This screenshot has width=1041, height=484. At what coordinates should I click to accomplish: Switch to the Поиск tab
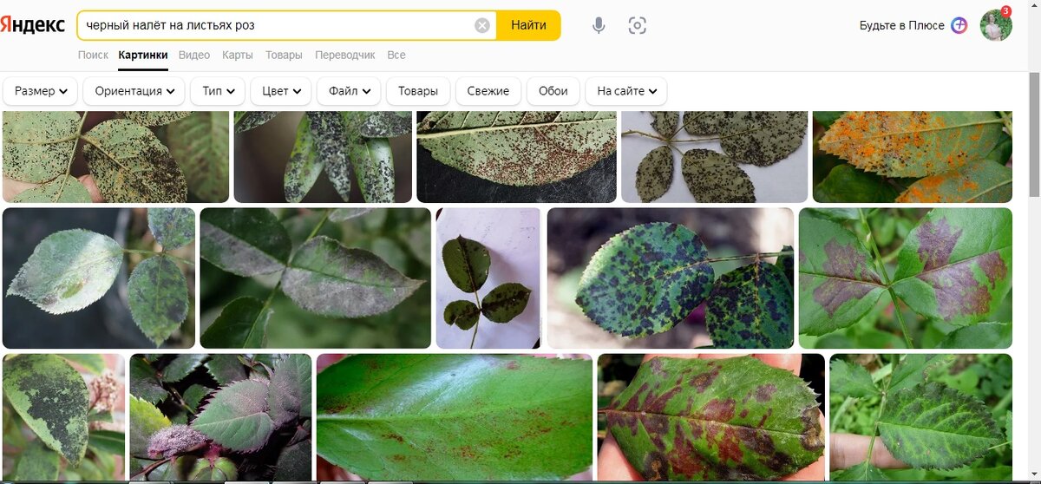(x=93, y=55)
